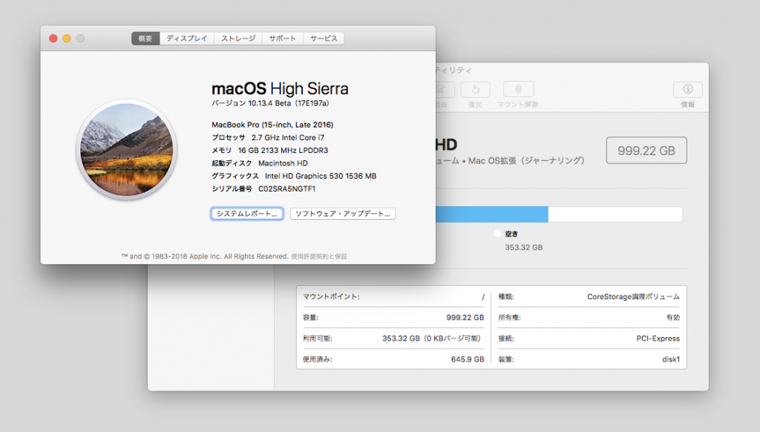Minimize the About This Mac window

(67, 39)
